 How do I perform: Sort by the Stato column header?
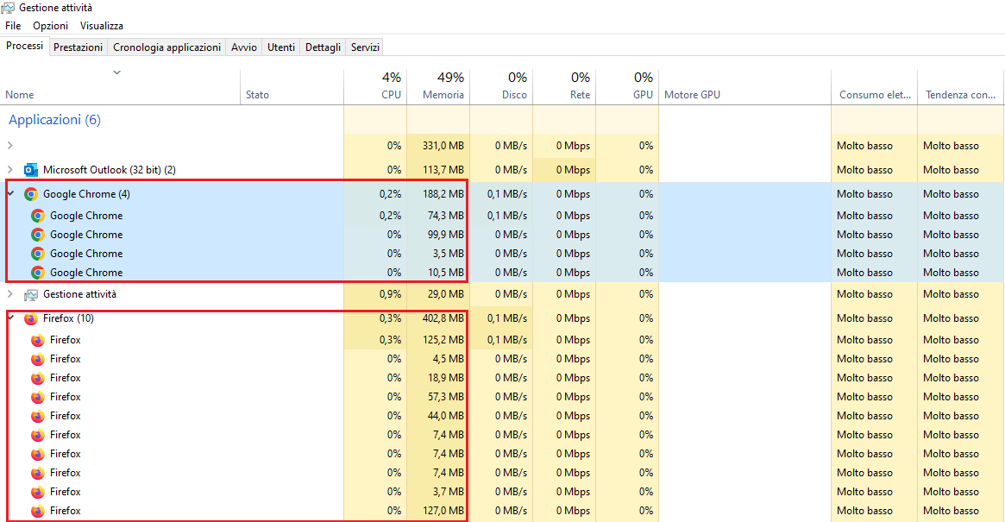click(x=292, y=86)
